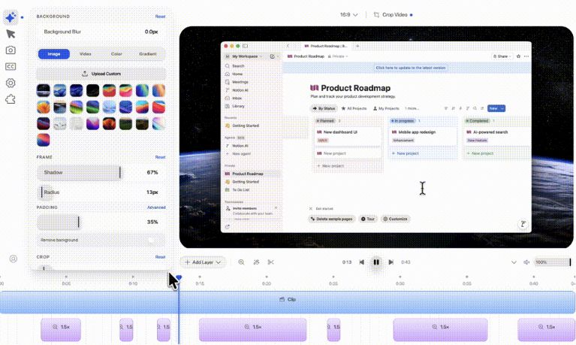
Task: Toggle the Remove background switch
Action: click(x=151, y=241)
